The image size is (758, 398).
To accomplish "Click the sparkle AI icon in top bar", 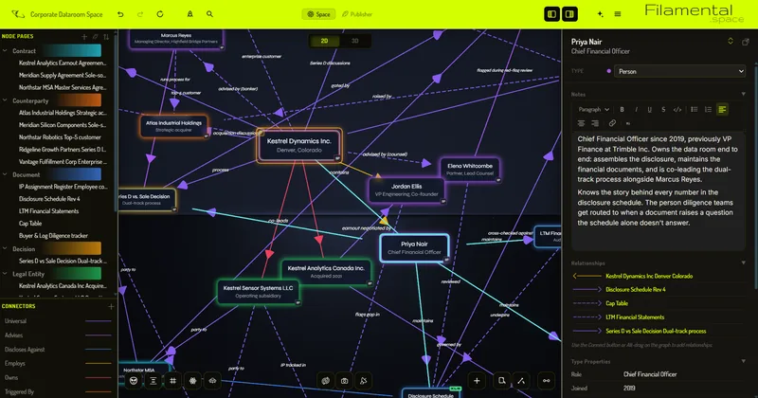I will point(600,14).
